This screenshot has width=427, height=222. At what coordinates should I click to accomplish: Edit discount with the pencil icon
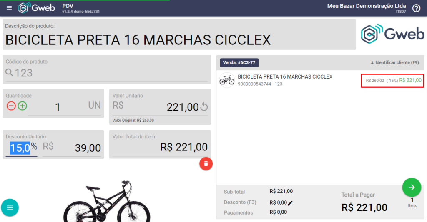(290, 203)
